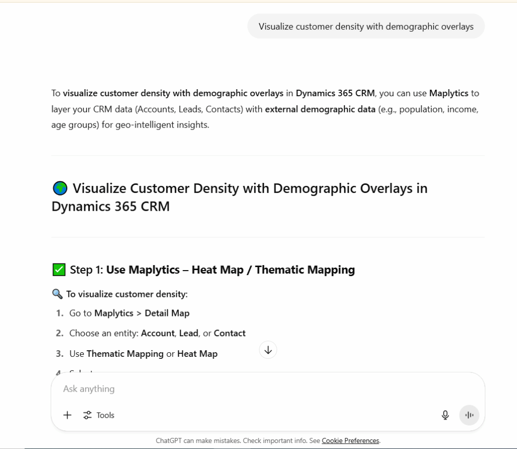Click Thematic Mapping bold text
517x449 pixels.
click(125, 354)
